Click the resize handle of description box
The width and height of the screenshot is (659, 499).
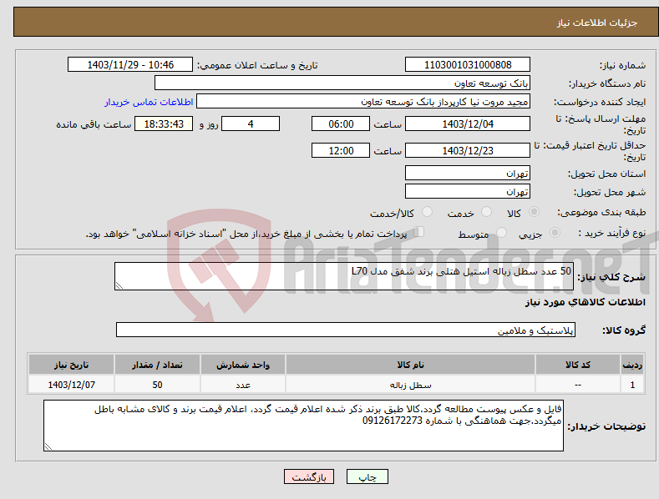coord(119,286)
